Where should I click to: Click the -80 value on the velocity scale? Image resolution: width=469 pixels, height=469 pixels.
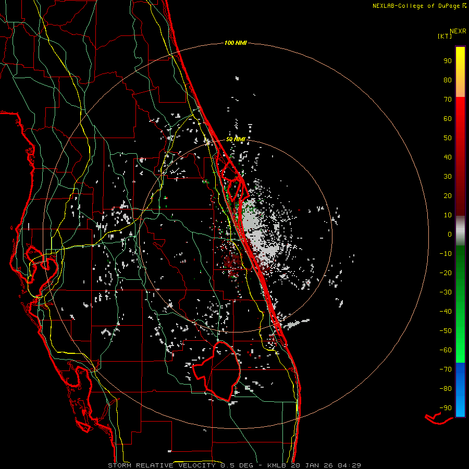point(446,389)
